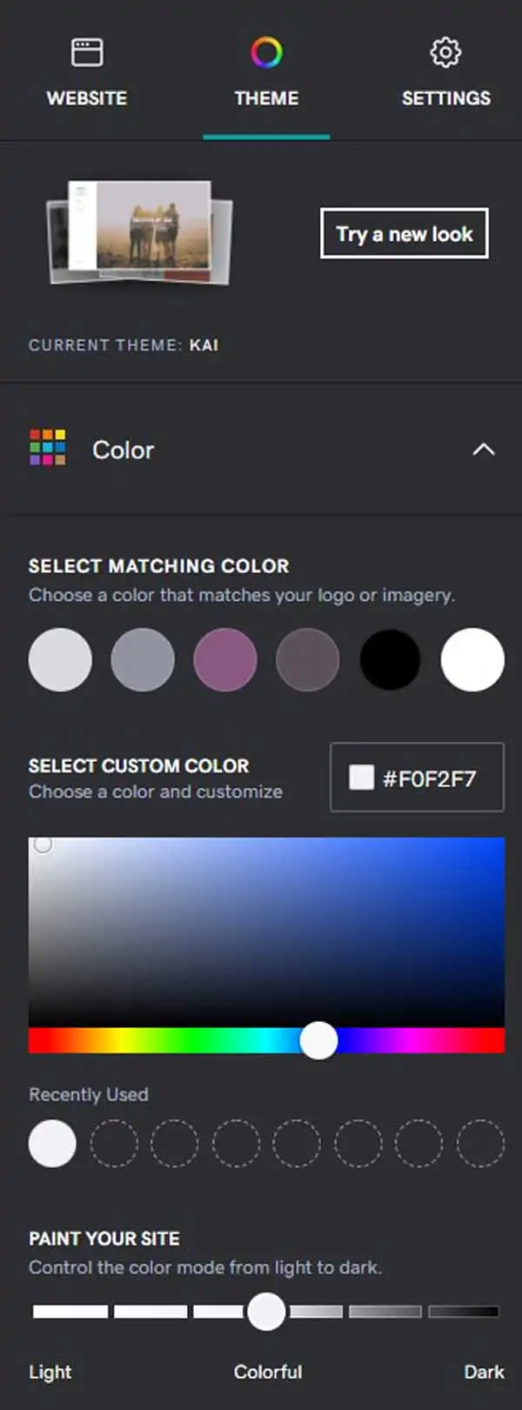This screenshot has height=1410, width=522.
Task: Collapse the Color section chevron
Action: [484, 450]
